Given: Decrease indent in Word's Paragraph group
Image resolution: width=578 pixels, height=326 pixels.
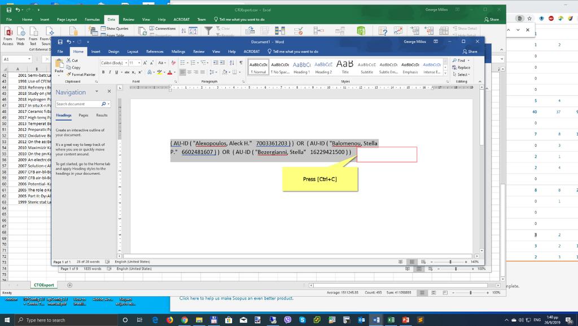Looking at the screenshot, I should (216, 63).
